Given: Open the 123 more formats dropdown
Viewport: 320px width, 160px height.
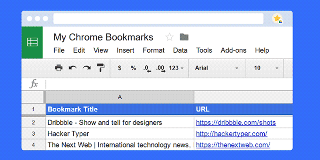Looking at the screenshot, I should [176, 68].
